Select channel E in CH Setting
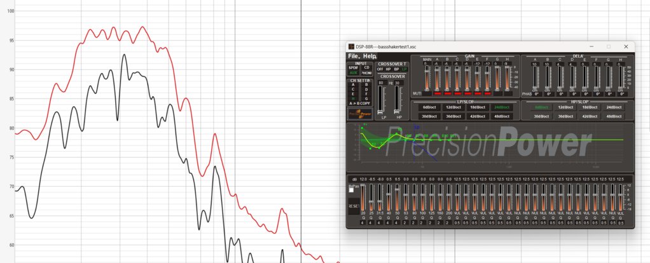 [353, 94]
